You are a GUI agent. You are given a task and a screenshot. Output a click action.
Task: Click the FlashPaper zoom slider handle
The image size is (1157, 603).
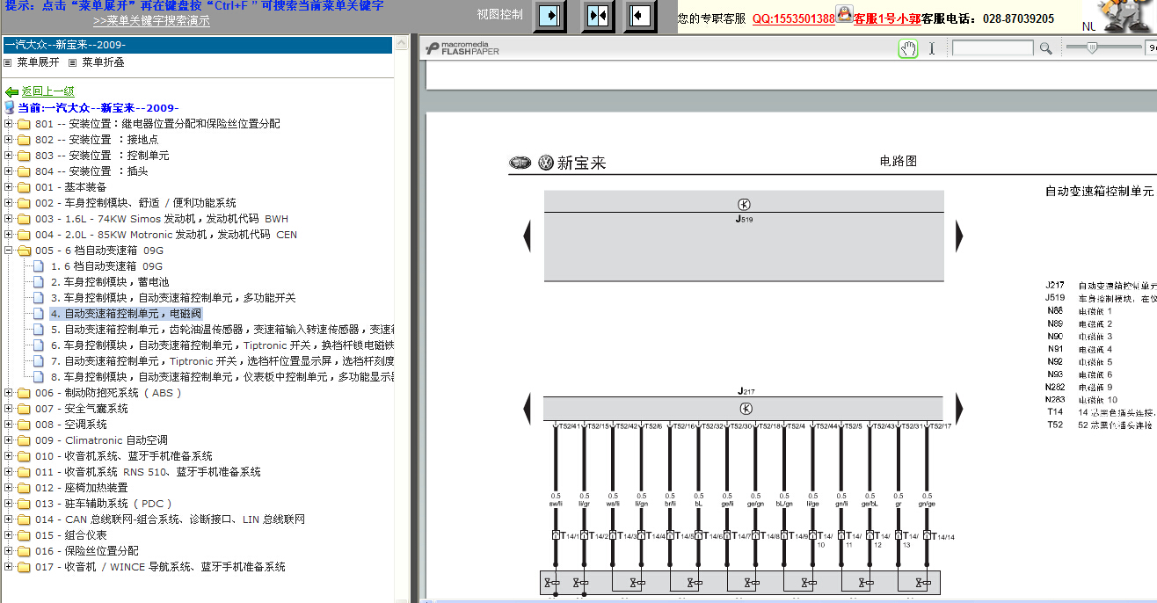coord(1091,48)
